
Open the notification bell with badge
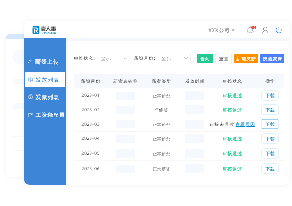click(x=251, y=30)
